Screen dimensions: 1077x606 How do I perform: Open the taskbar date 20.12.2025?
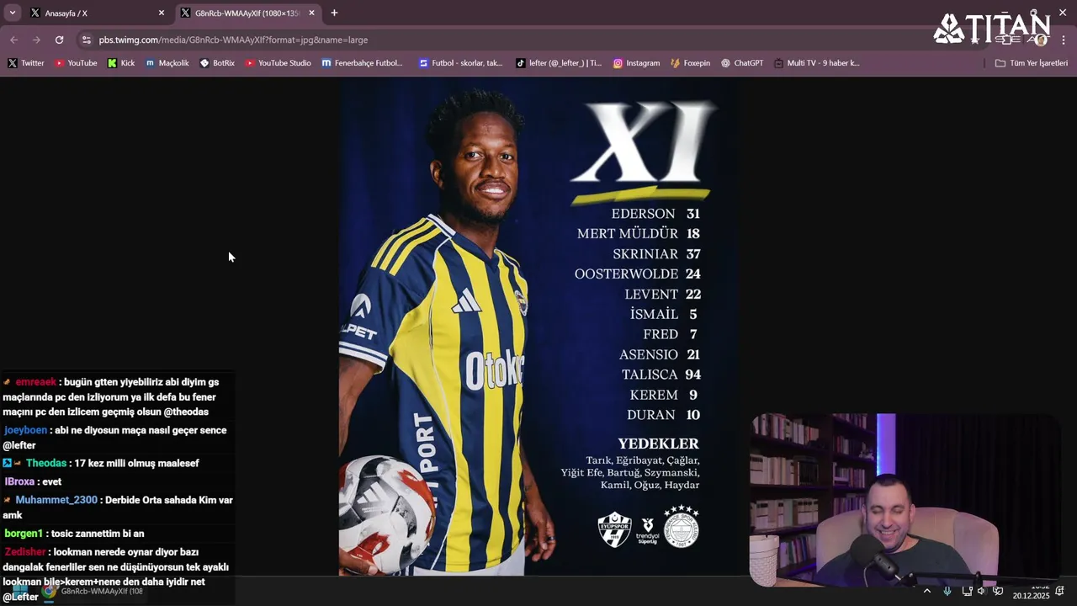pos(1031,596)
